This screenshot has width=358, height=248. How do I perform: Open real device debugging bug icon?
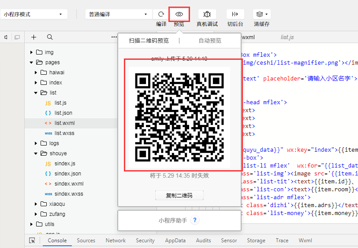(207, 14)
